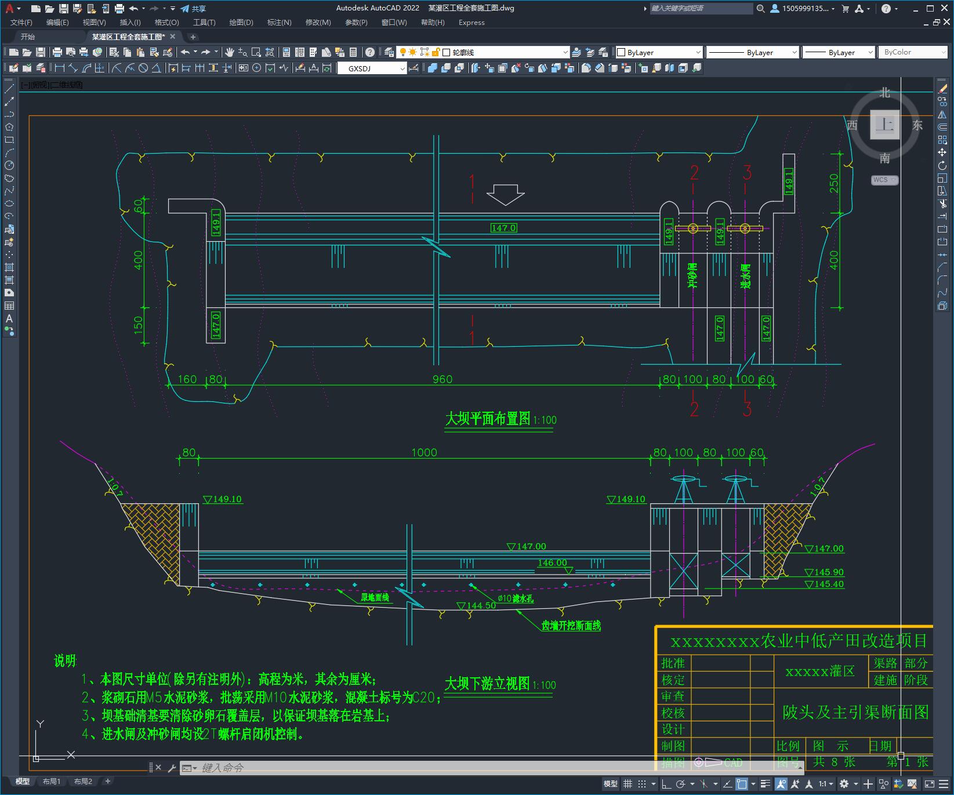
Task: Select the Erase tool in right toolbar
Action: pos(942,89)
